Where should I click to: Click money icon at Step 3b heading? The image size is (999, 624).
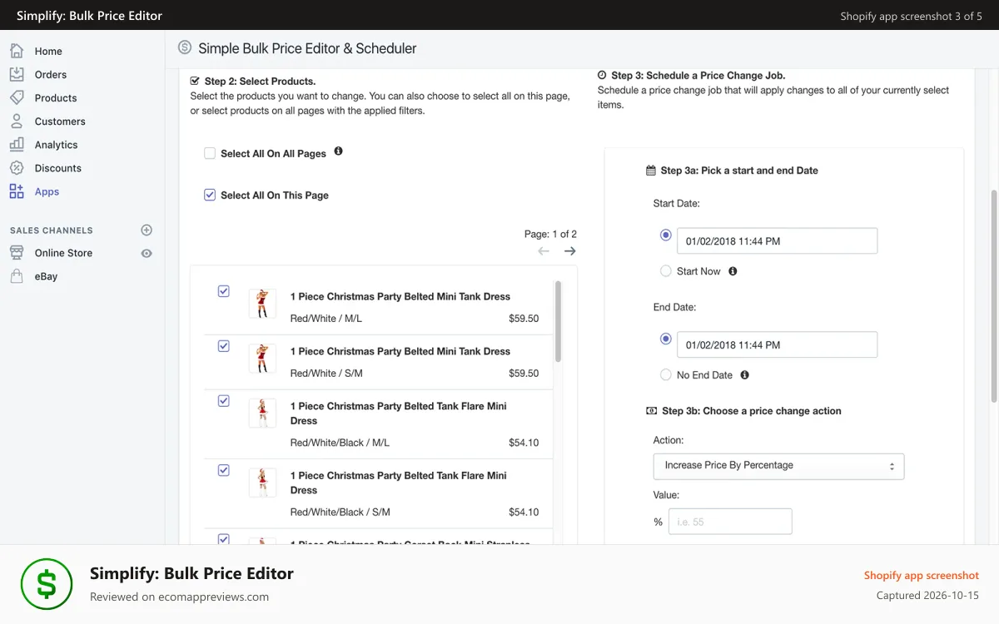[x=652, y=411]
